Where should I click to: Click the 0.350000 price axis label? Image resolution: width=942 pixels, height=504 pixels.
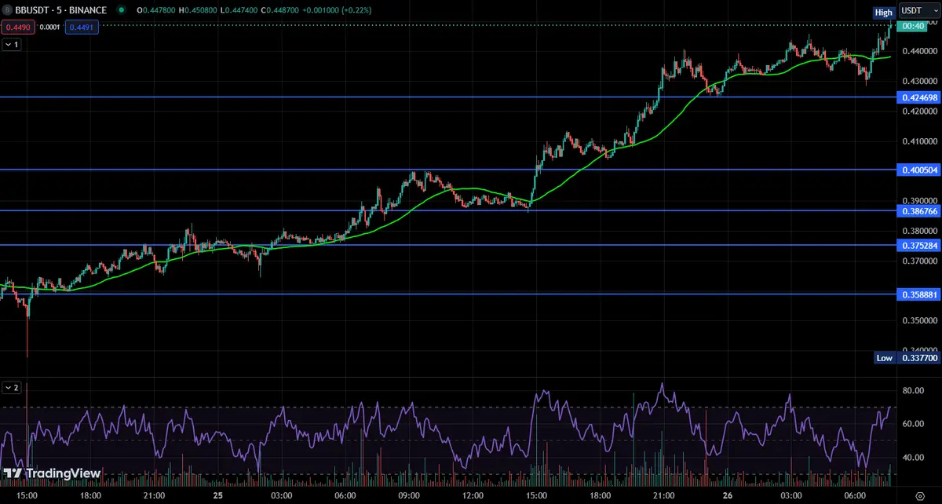click(918, 321)
